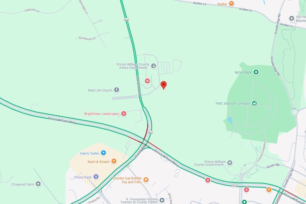This screenshot has width=306, height=204.
Task: Select the K. Hovnanian Homes marker
Action: coord(162,200)
